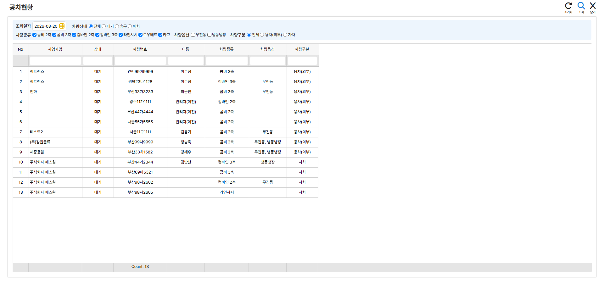Uncheck the 콤비 3축 checkbox

[x=54, y=35]
